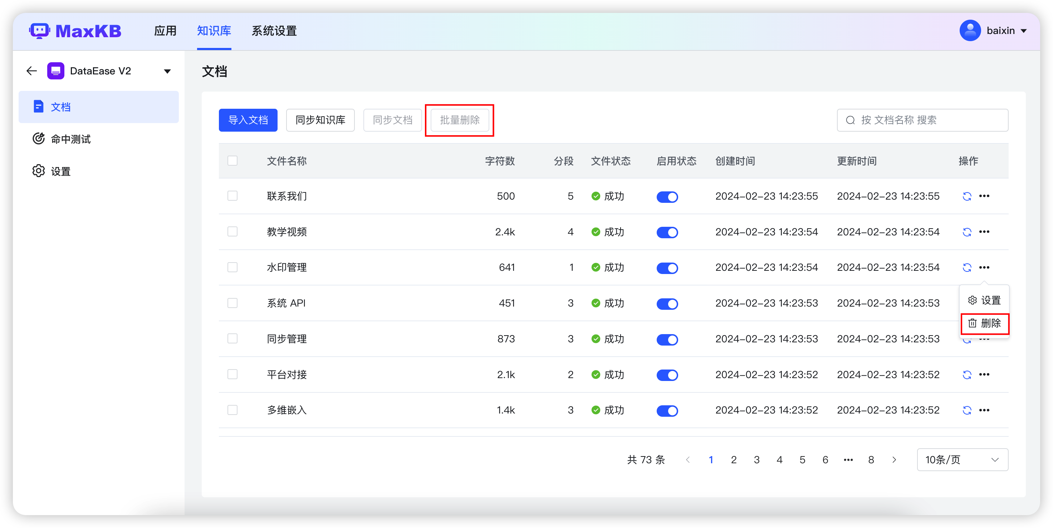Click the trash icon next to 删除
This screenshot has height=528, width=1053.
pyautogui.click(x=972, y=324)
